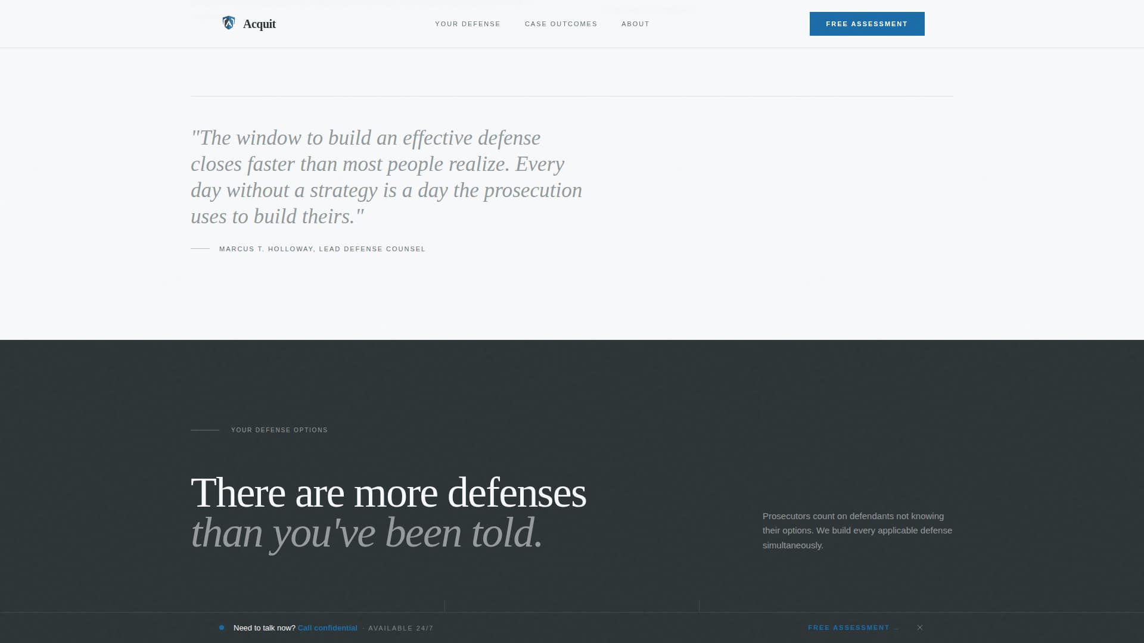
Task: Click the quote about building an effective defense
Action: click(x=387, y=177)
